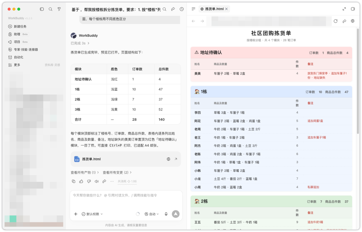Click the 地址待确认 section header
The height and width of the screenshot is (232, 362).
pos(271,53)
